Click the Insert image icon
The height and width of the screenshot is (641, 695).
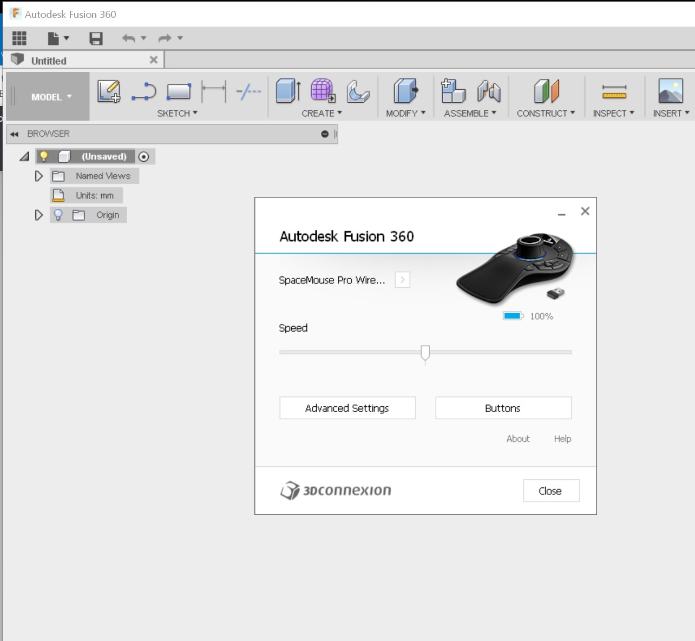pos(671,90)
